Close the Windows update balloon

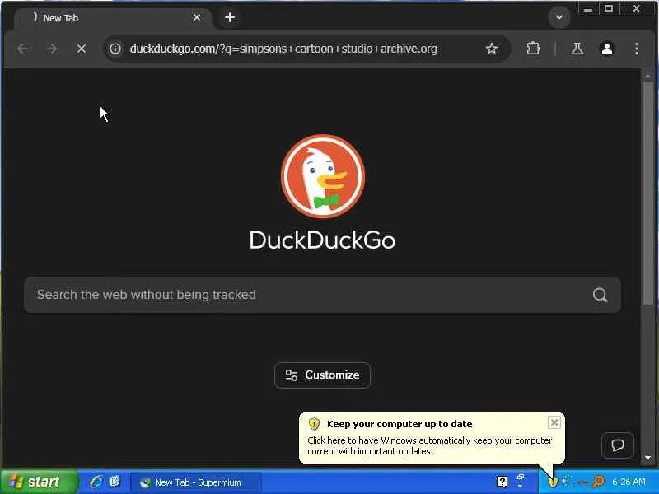point(554,422)
